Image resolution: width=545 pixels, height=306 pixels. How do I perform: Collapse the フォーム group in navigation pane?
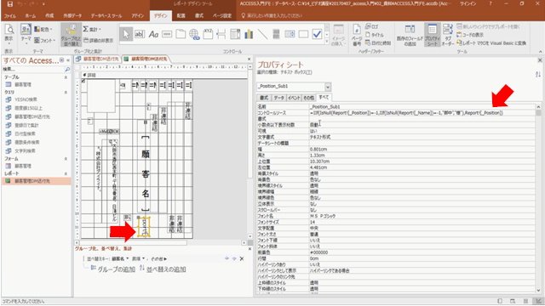tap(66, 158)
